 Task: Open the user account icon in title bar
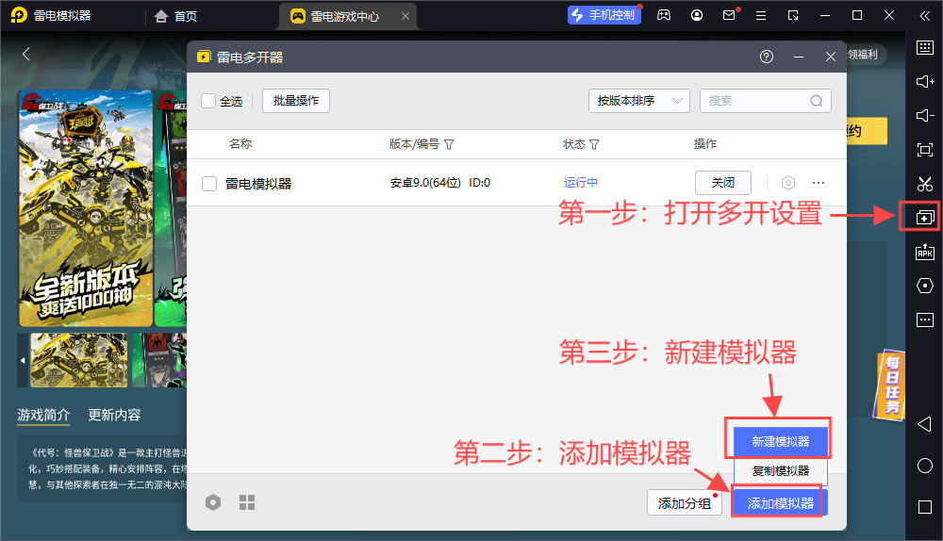point(697,16)
